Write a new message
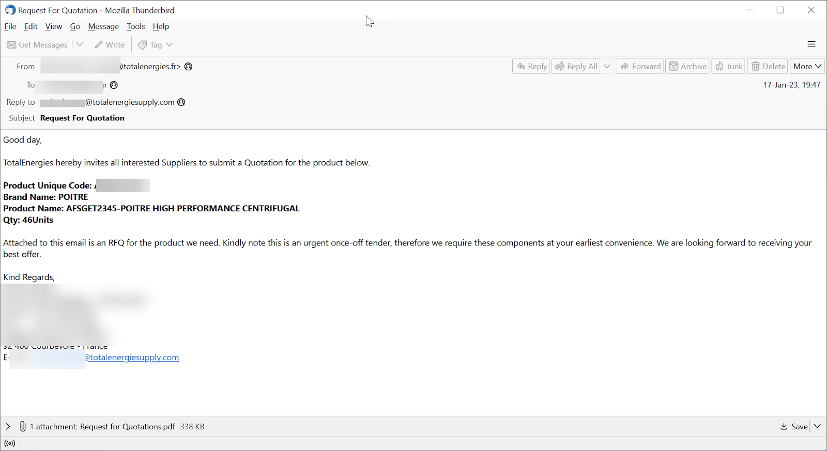This screenshot has width=827, height=451. (110, 45)
